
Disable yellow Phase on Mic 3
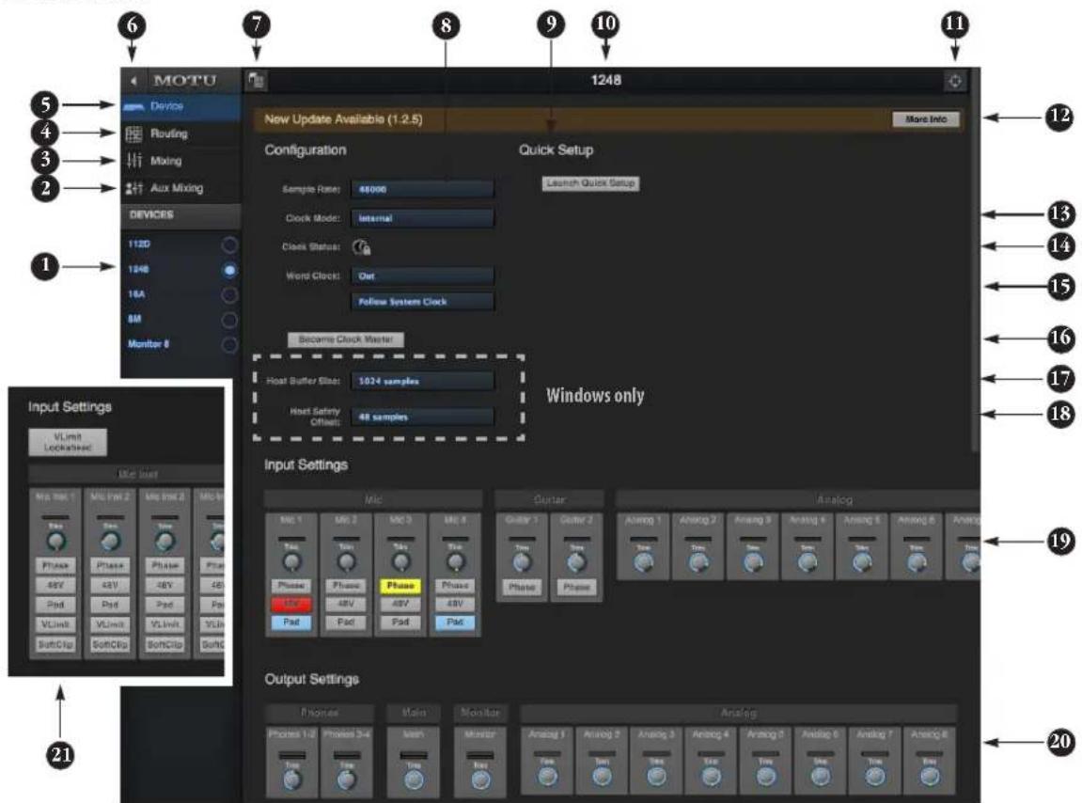click(x=400, y=586)
